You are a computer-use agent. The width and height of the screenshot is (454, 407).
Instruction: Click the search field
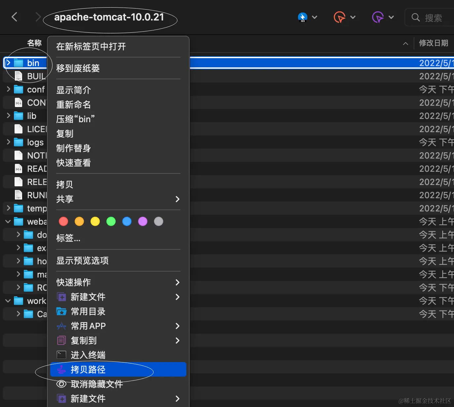[430, 17]
